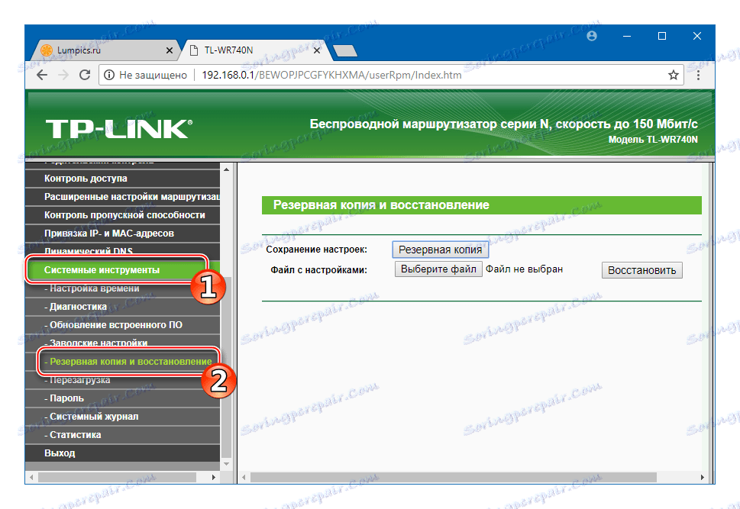This screenshot has height=509, width=740.
Task: Click the Файл с настройками label
Action: point(318,270)
